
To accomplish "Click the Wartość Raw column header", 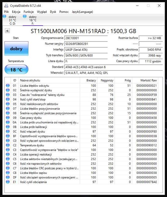I will point(145,80).
